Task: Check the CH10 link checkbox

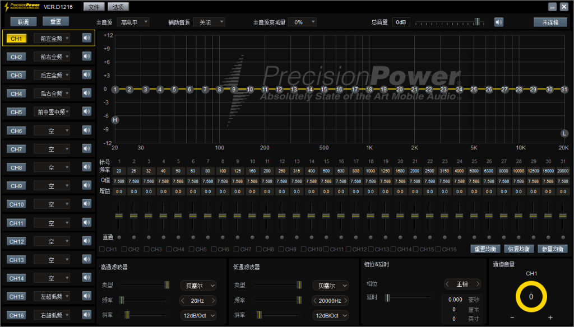Action: pos(303,249)
